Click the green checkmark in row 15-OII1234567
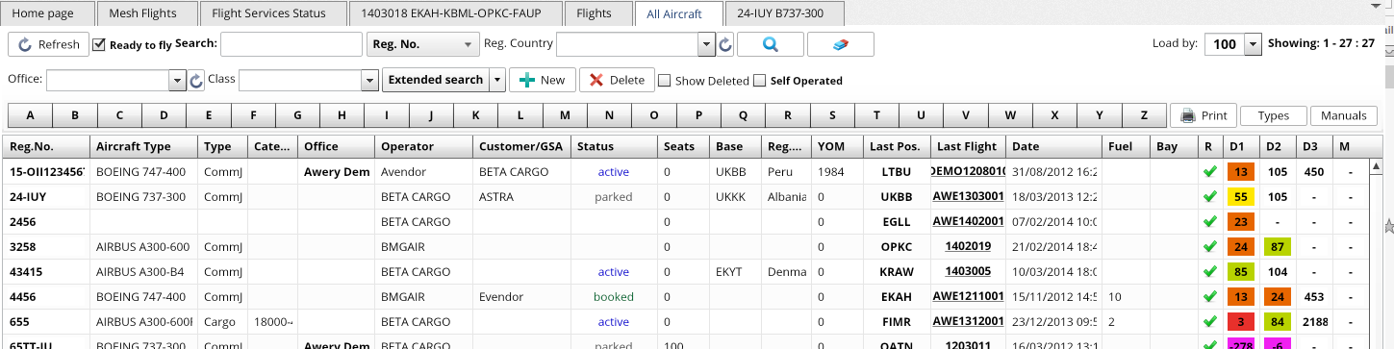The width and height of the screenshot is (1394, 349). 1209,171
